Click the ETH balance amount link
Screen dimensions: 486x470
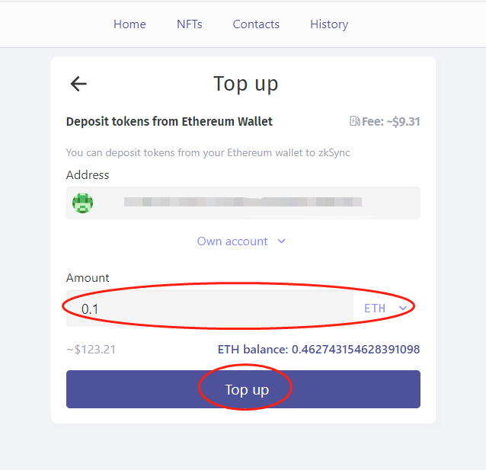[318, 350]
